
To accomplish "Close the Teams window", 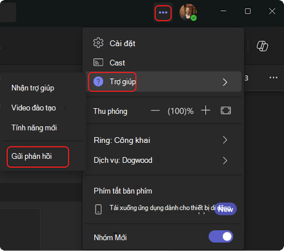I will pyautogui.click(x=272, y=11).
